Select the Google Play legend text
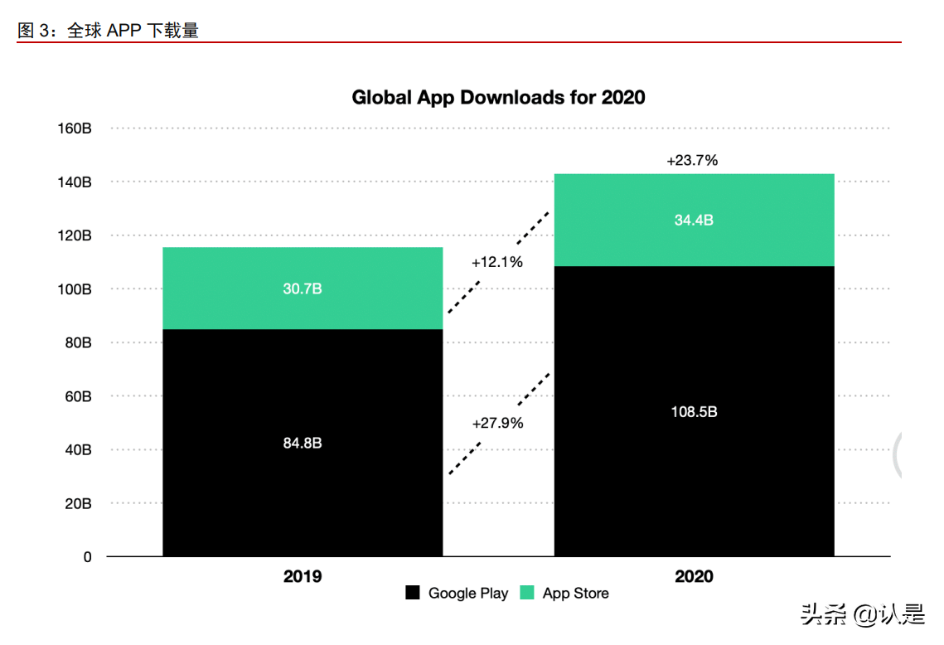 pos(467,594)
